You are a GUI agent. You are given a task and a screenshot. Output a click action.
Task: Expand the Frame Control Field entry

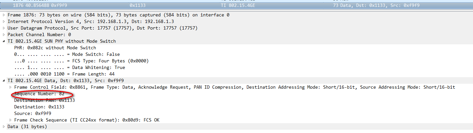click(10, 87)
